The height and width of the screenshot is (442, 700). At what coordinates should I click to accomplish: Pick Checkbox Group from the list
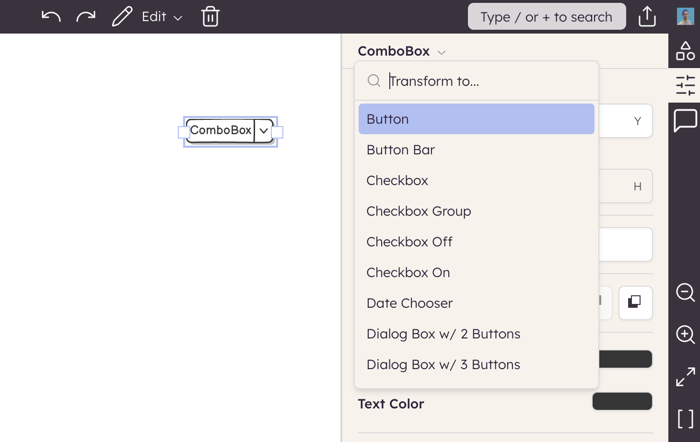[419, 211]
